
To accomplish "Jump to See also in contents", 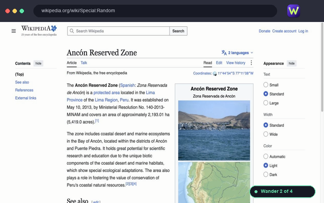I will tap(22, 82).
